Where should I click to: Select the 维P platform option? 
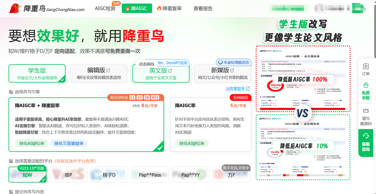pos(68,175)
